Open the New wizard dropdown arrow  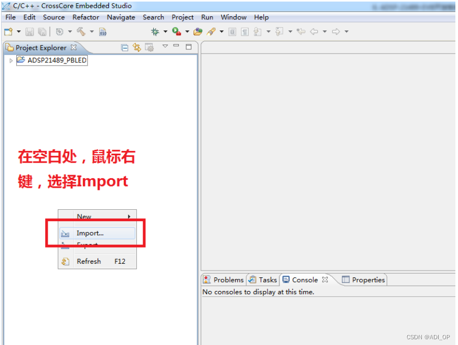point(19,31)
